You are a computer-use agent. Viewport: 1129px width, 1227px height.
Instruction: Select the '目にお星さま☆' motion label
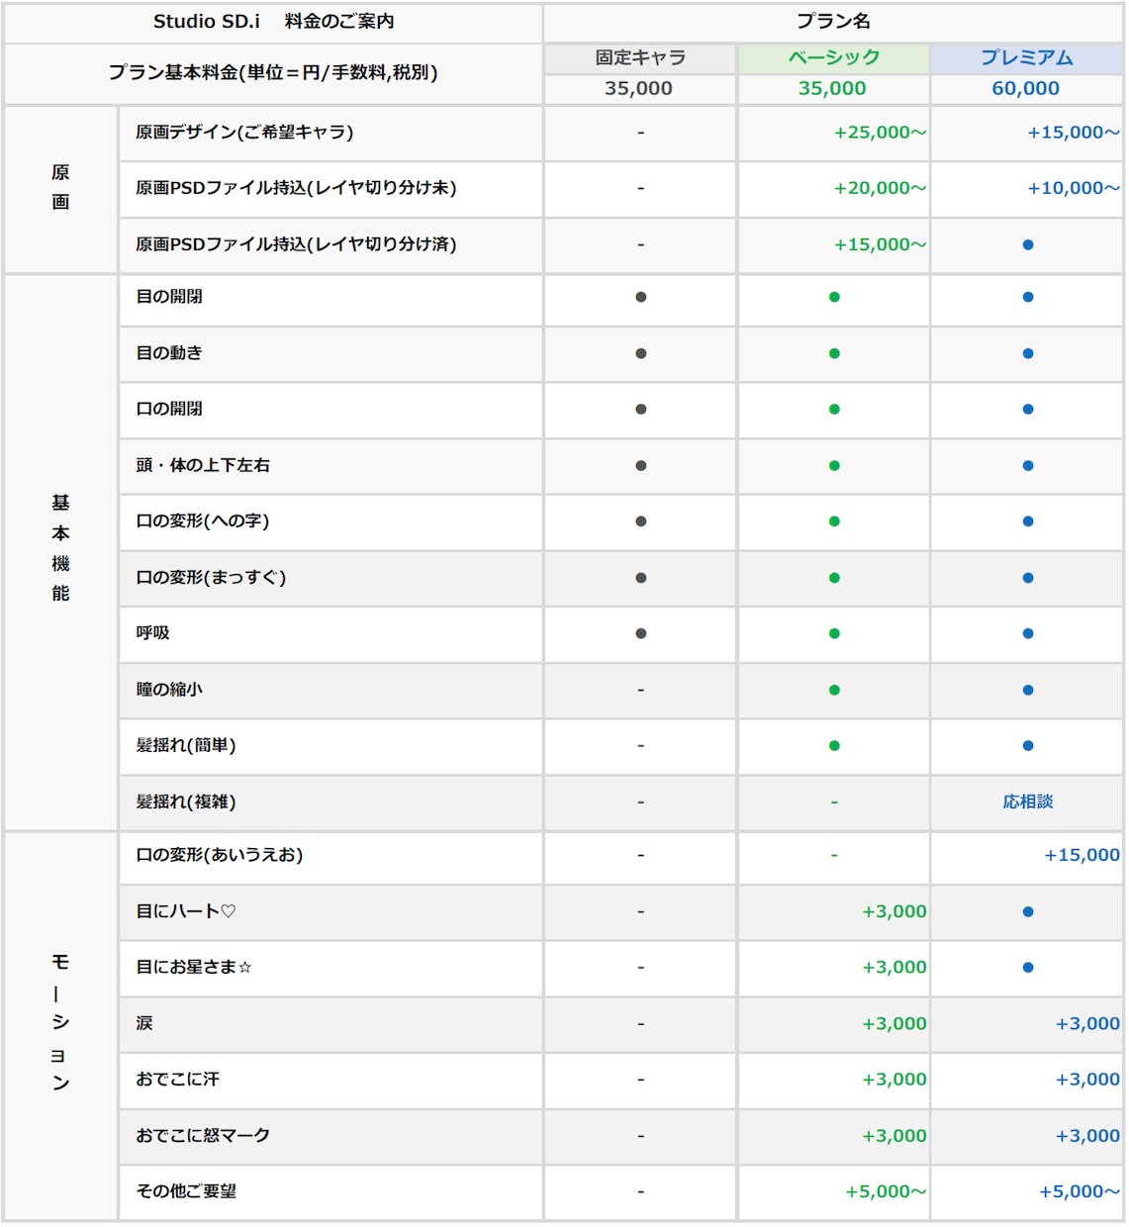[194, 967]
